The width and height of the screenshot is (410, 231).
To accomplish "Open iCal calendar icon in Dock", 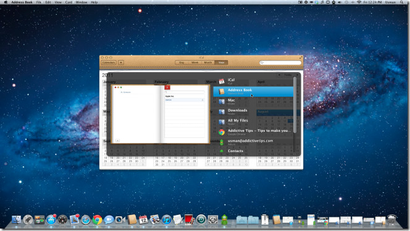I will click(143, 220).
